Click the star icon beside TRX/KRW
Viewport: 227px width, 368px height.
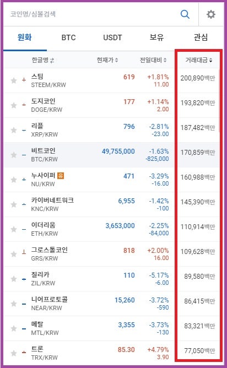click(14, 353)
